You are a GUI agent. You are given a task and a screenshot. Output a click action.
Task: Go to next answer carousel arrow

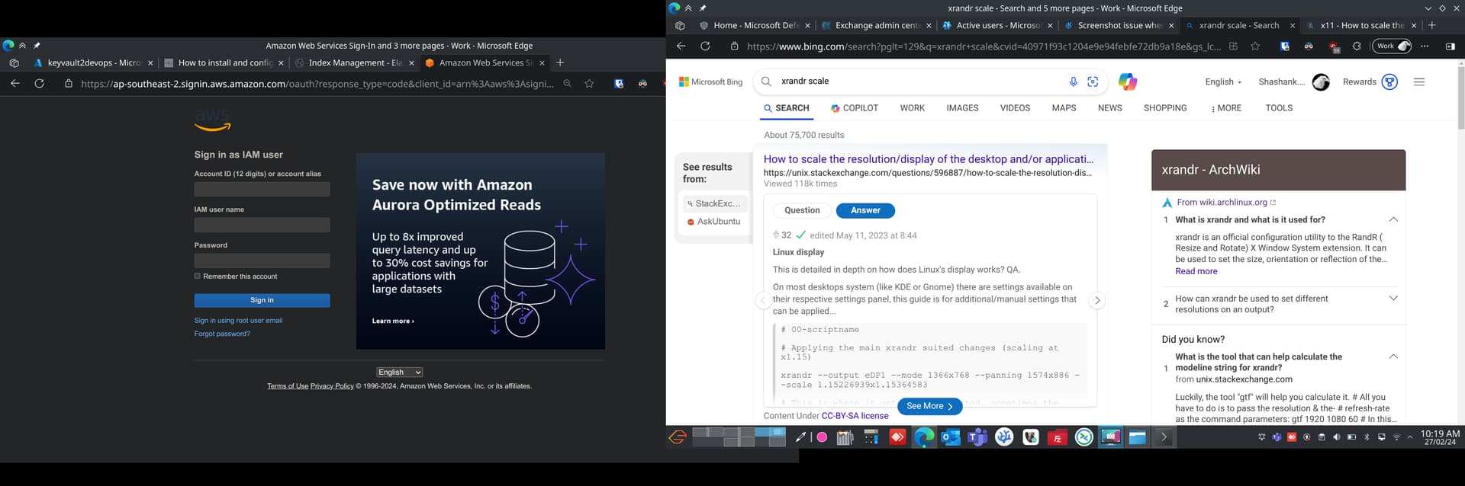[1097, 300]
